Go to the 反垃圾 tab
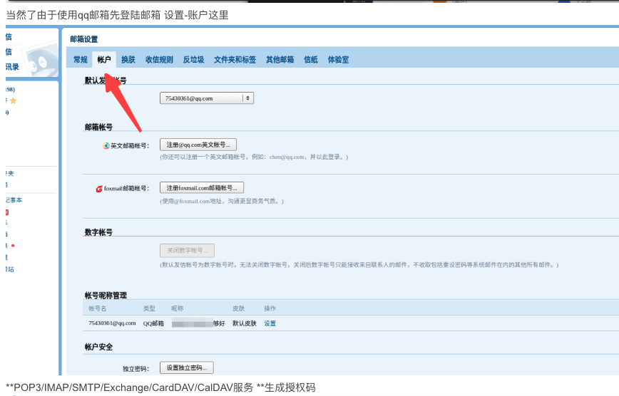619x396 pixels. click(193, 60)
